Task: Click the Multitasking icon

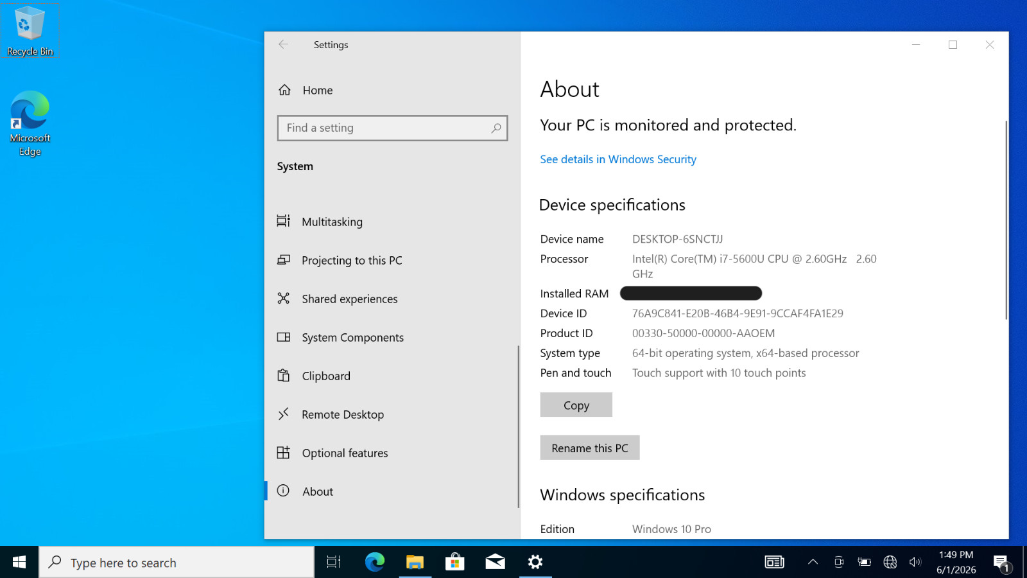Action: click(x=283, y=221)
